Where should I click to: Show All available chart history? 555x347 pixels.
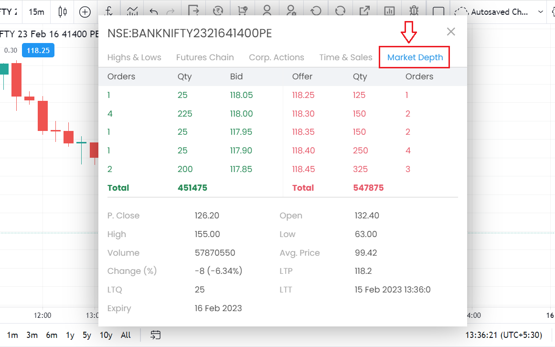(x=126, y=335)
